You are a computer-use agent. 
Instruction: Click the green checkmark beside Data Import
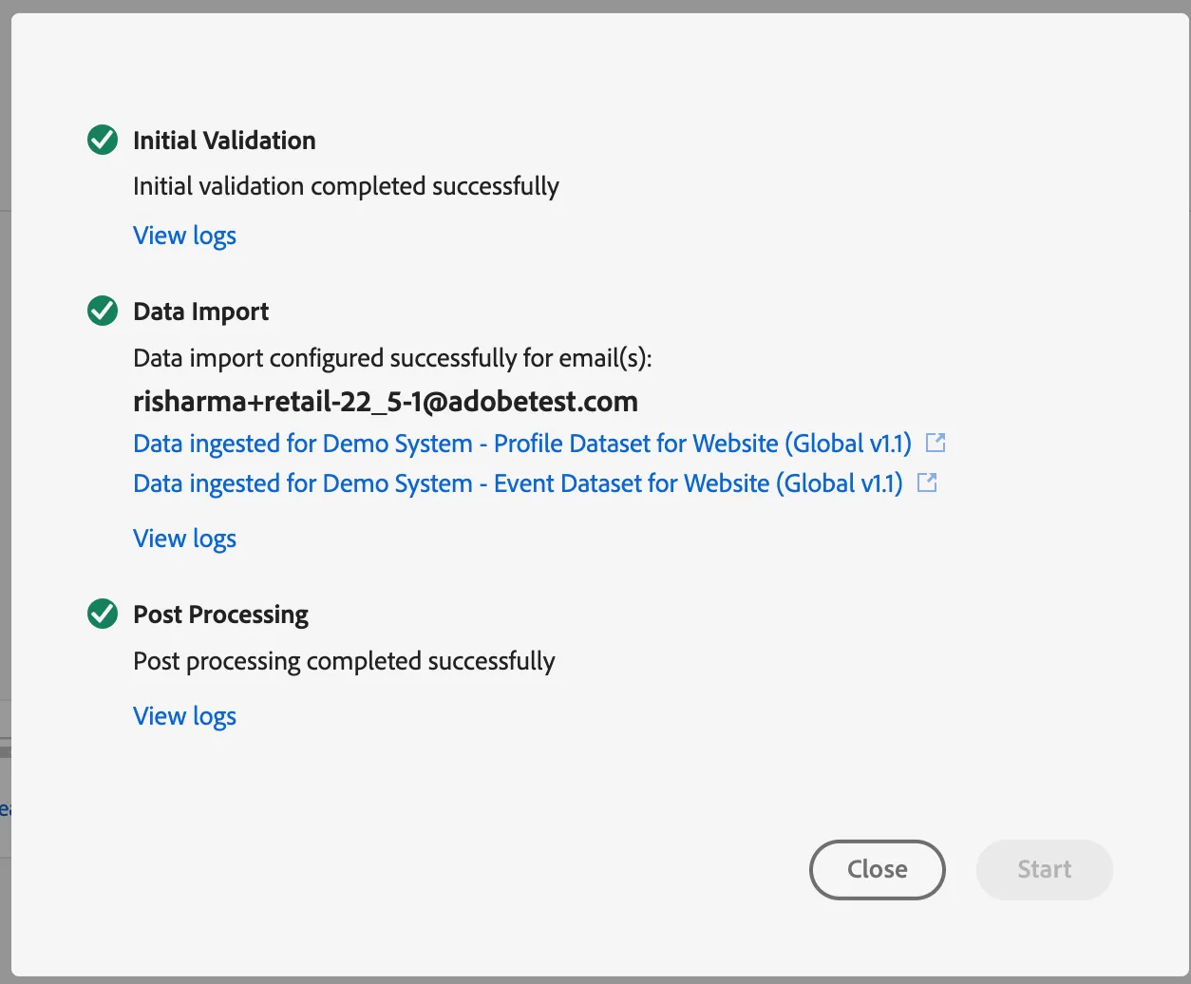103,312
